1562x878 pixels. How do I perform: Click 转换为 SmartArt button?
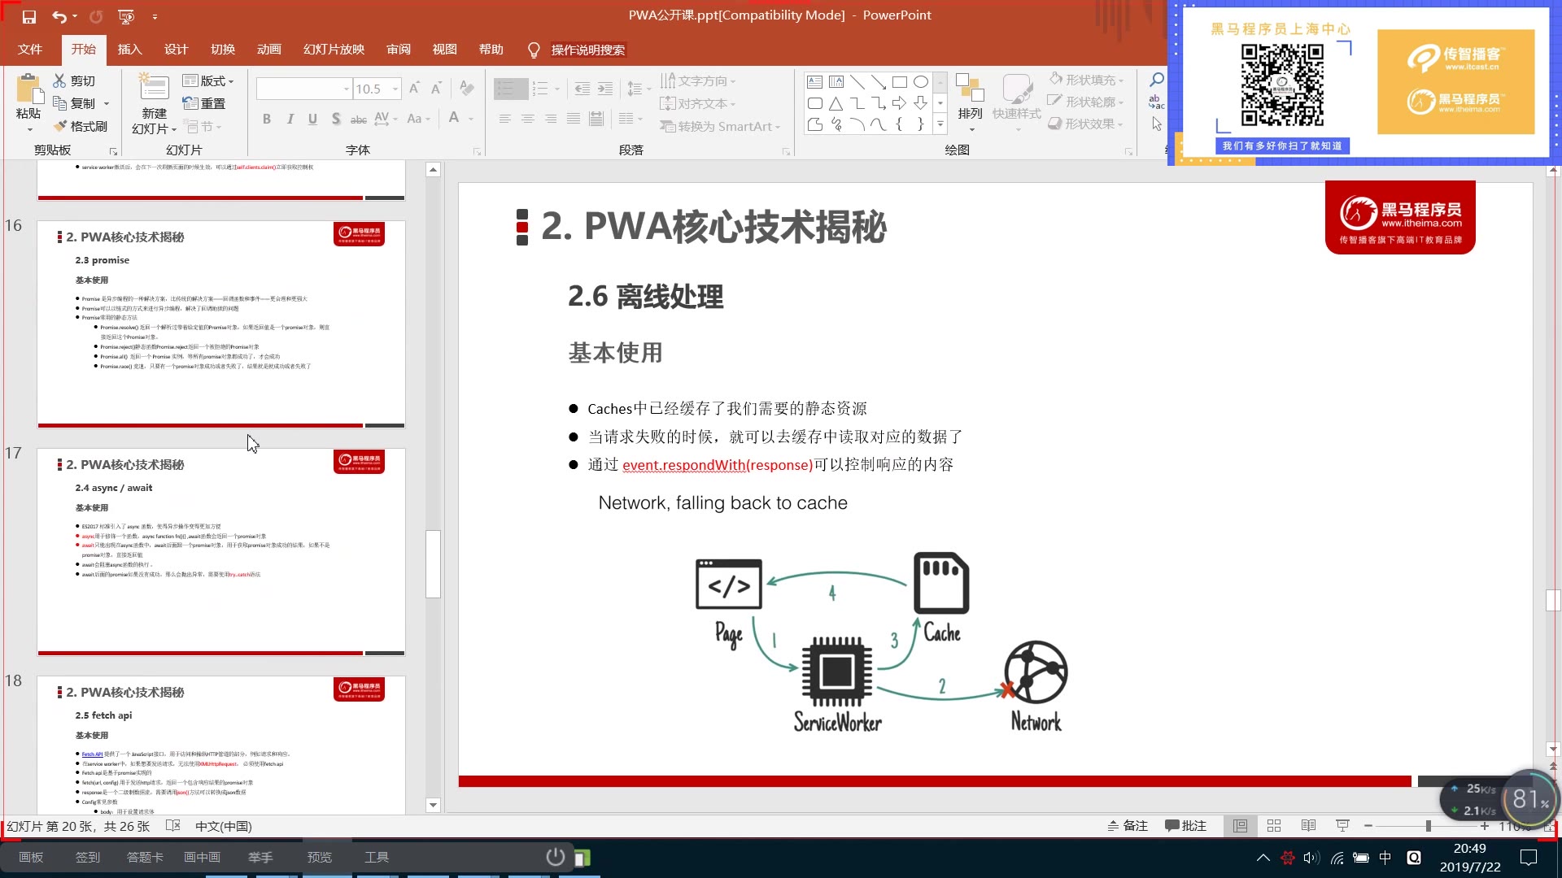click(720, 126)
